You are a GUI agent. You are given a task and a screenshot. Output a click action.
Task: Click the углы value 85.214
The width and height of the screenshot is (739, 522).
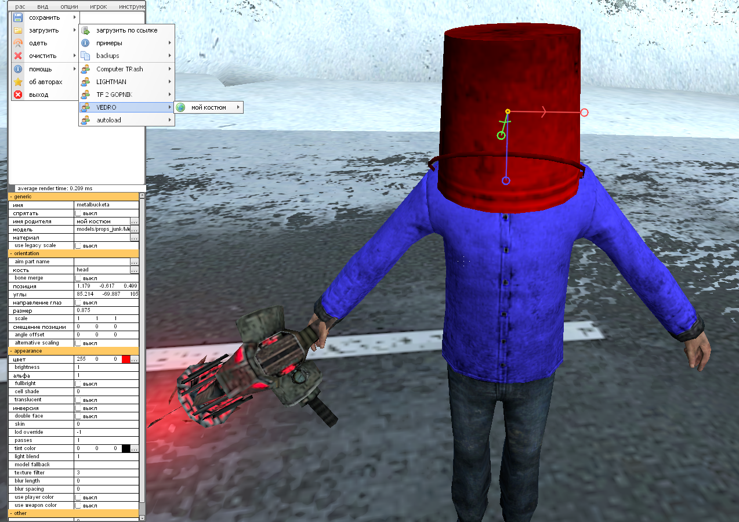(x=85, y=295)
